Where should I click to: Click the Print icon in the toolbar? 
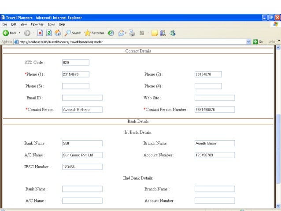point(132,33)
